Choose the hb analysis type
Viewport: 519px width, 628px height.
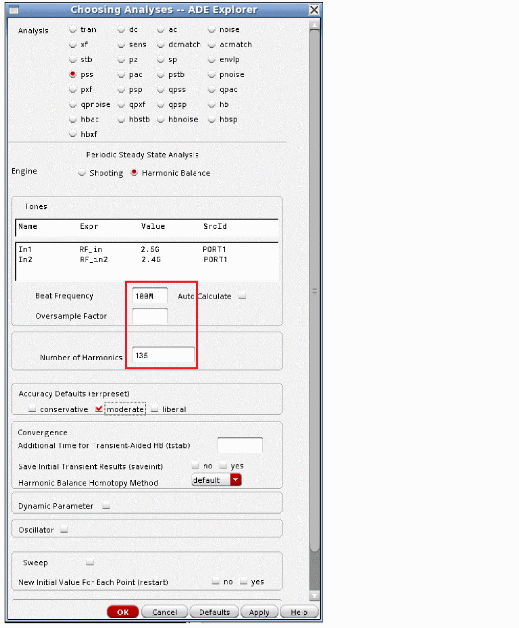point(212,105)
